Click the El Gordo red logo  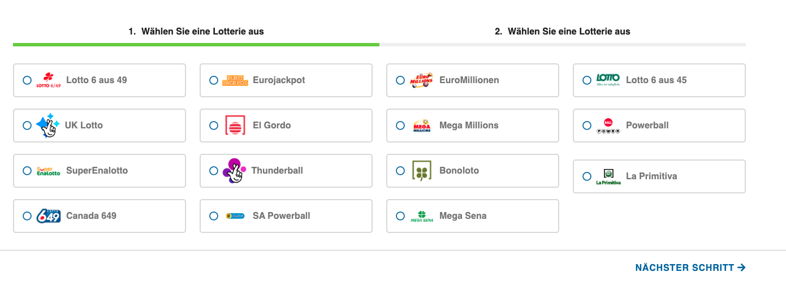point(235,126)
